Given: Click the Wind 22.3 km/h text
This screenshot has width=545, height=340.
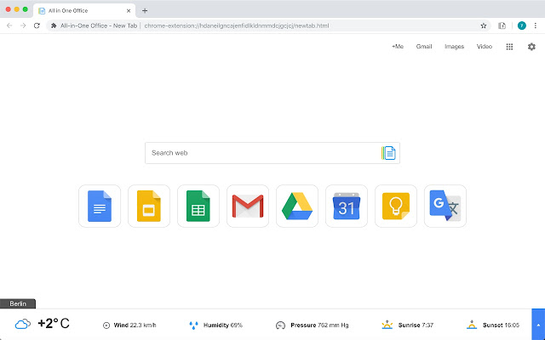Looking at the screenshot, I should click(135, 326).
